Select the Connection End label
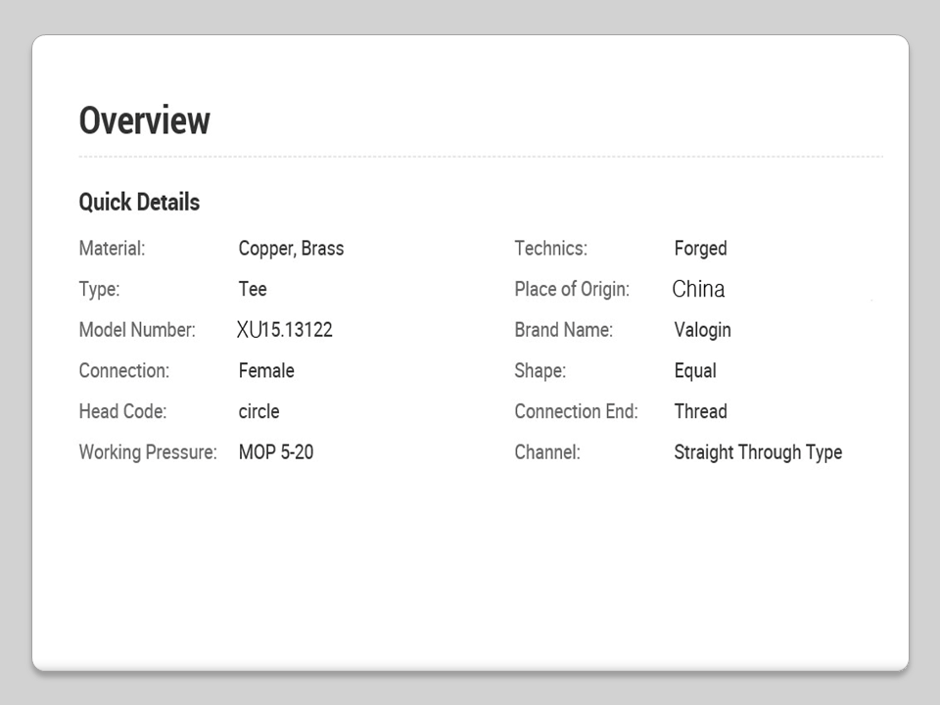The height and width of the screenshot is (705, 940). (576, 411)
